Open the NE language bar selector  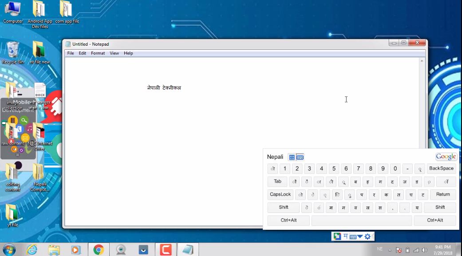[379, 249]
